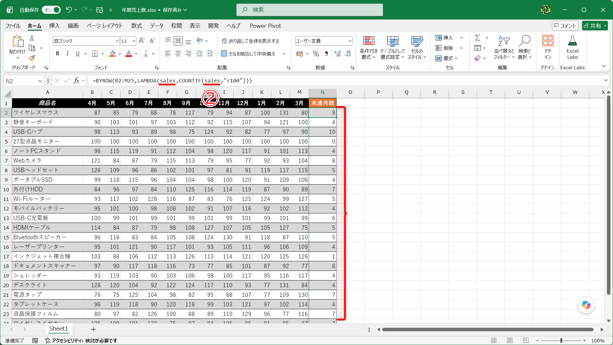Apply italic formatting

click(67, 54)
